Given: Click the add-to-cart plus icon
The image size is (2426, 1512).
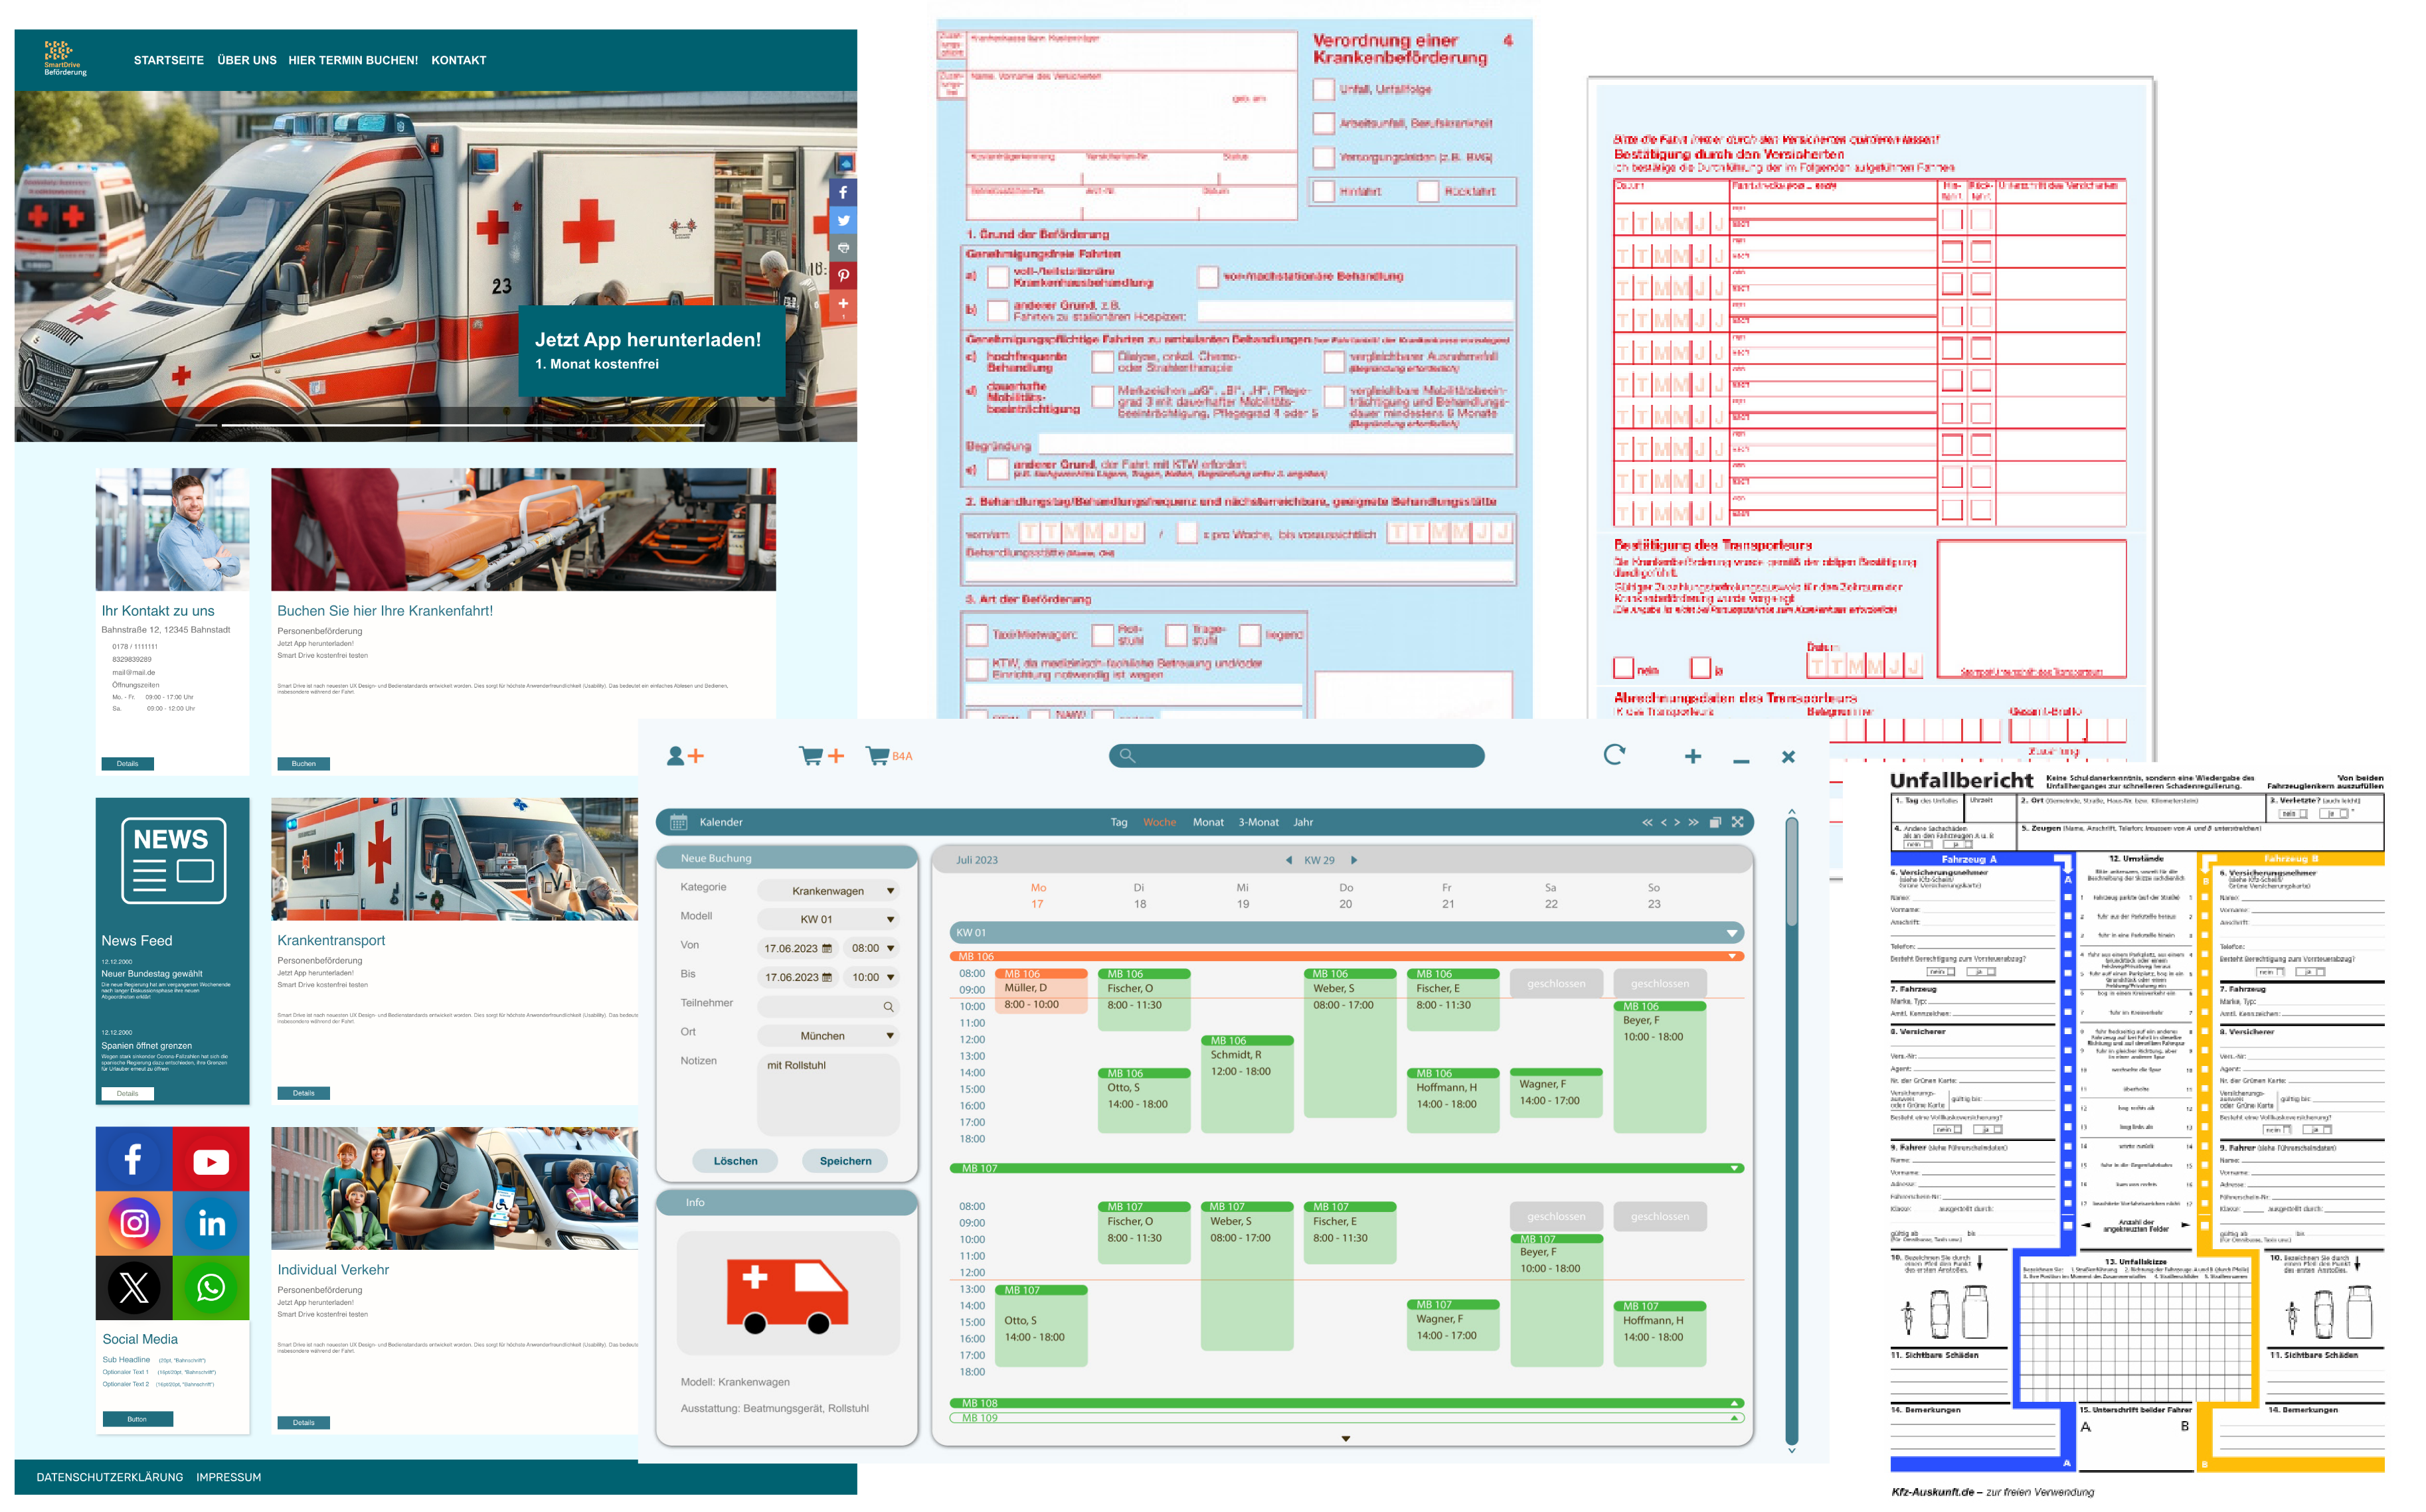Looking at the screenshot, I should point(822,756).
